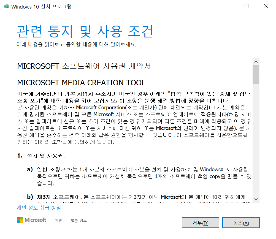Click the 거부(D) decline button
The width and height of the screenshot is (276, 239).
200,223
